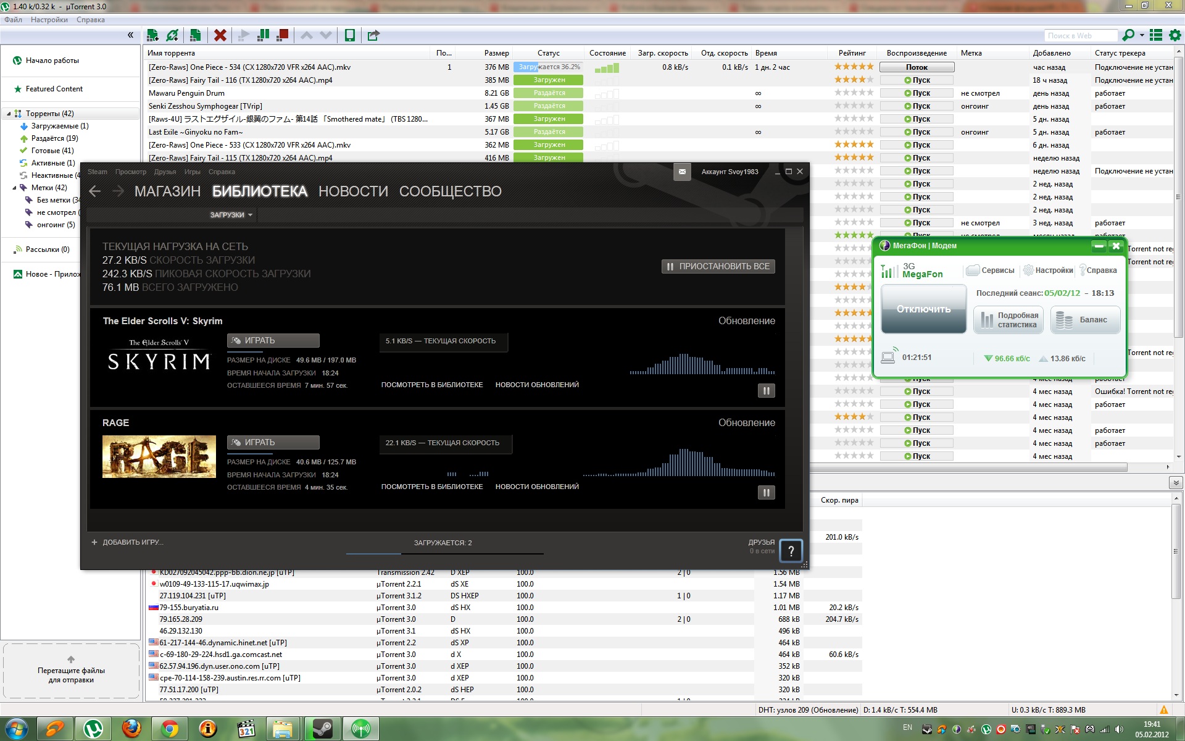Click Баланс button in MegaFon
The height and width of the screenshot is (741, 1185).
point(1085,320)
